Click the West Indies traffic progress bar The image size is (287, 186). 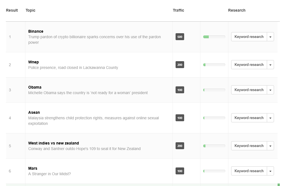tap(214, 146)
